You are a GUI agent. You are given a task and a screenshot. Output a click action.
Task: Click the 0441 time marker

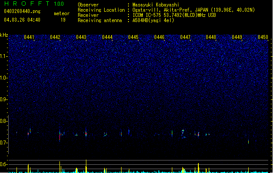pos(29,37)
